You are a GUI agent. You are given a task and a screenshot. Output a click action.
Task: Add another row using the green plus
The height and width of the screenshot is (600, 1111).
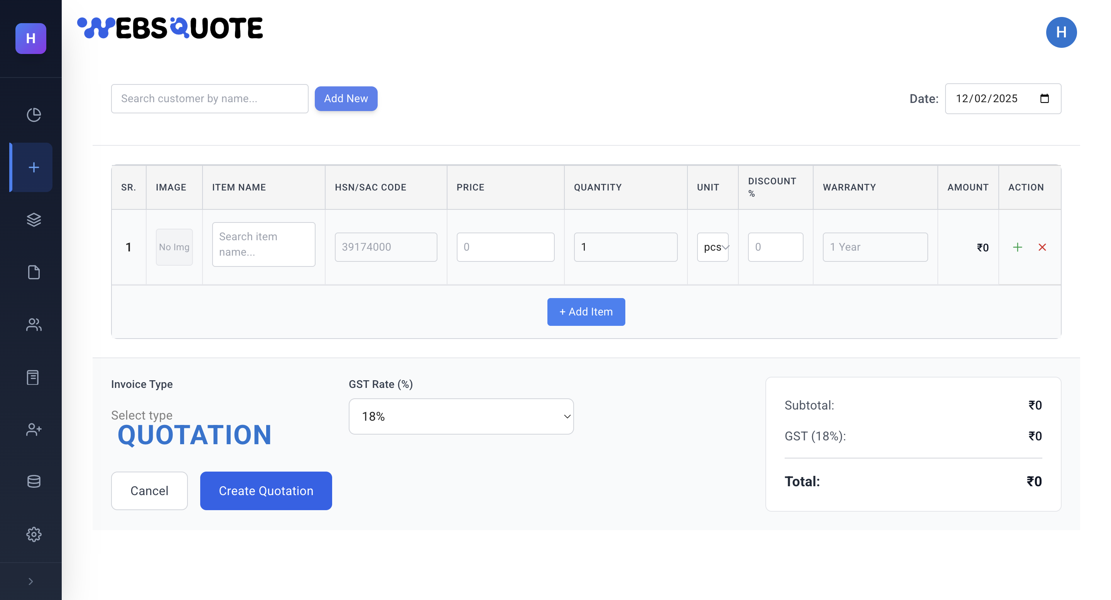[x=1017, y=247]
